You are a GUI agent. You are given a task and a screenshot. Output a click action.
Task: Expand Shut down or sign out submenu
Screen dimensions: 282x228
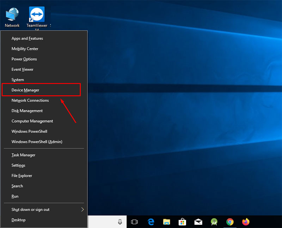pos(44,209)
